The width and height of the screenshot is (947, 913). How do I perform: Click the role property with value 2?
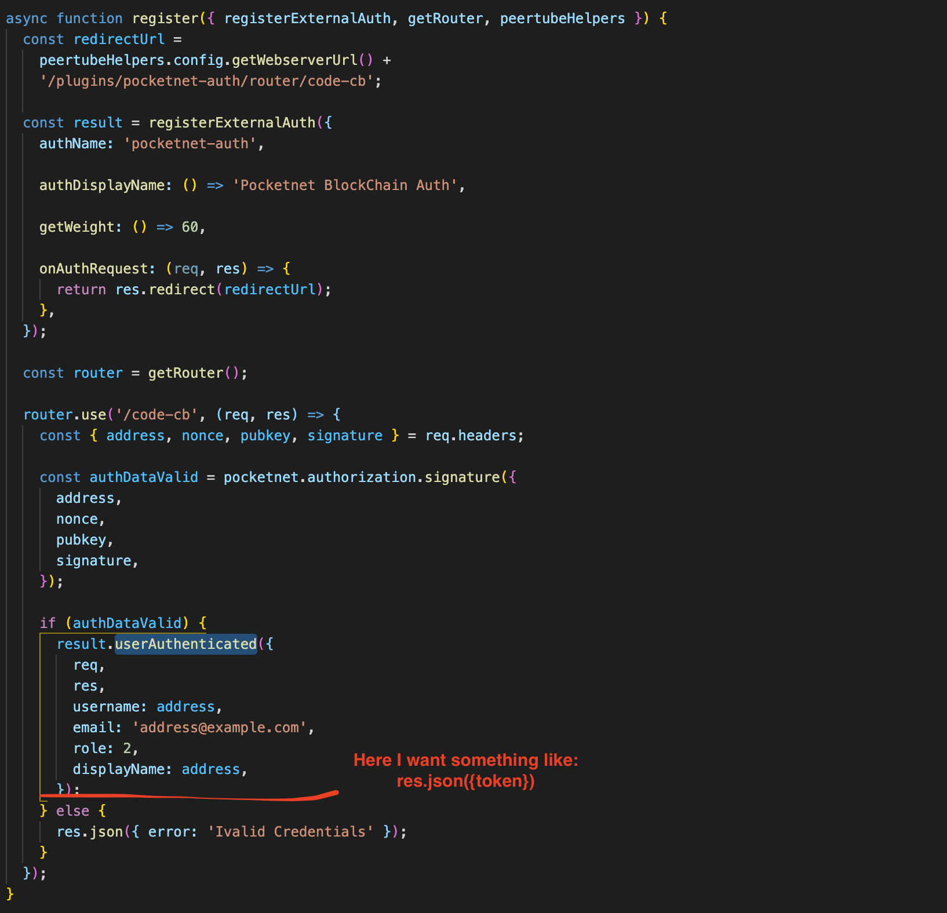tap(104, 748)
